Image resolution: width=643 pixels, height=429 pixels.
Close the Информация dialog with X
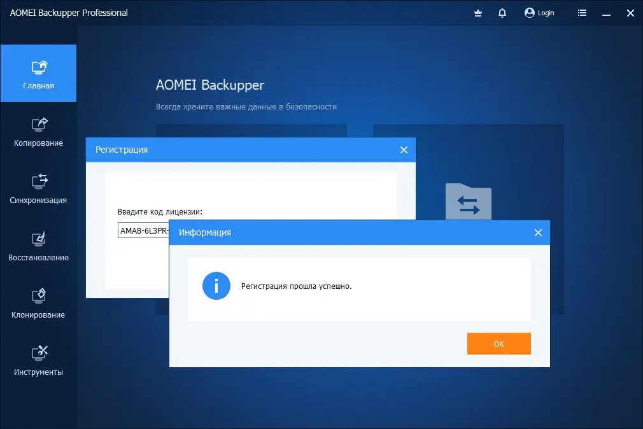click(x=538, y=232)
